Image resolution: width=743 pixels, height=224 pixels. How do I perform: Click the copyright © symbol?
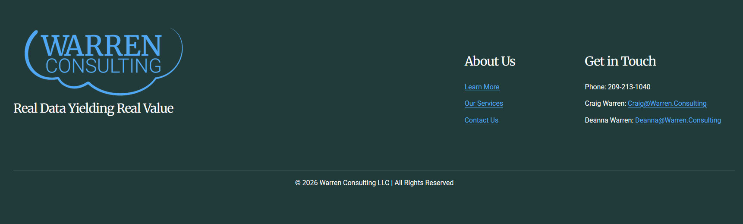tap(298, 183)
